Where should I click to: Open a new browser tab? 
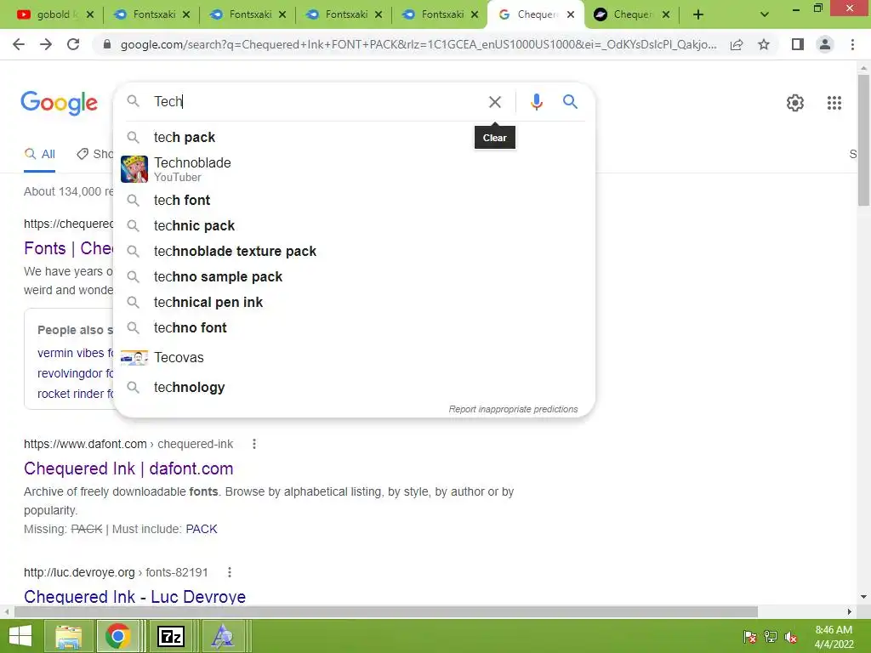[x=698, y=14]
